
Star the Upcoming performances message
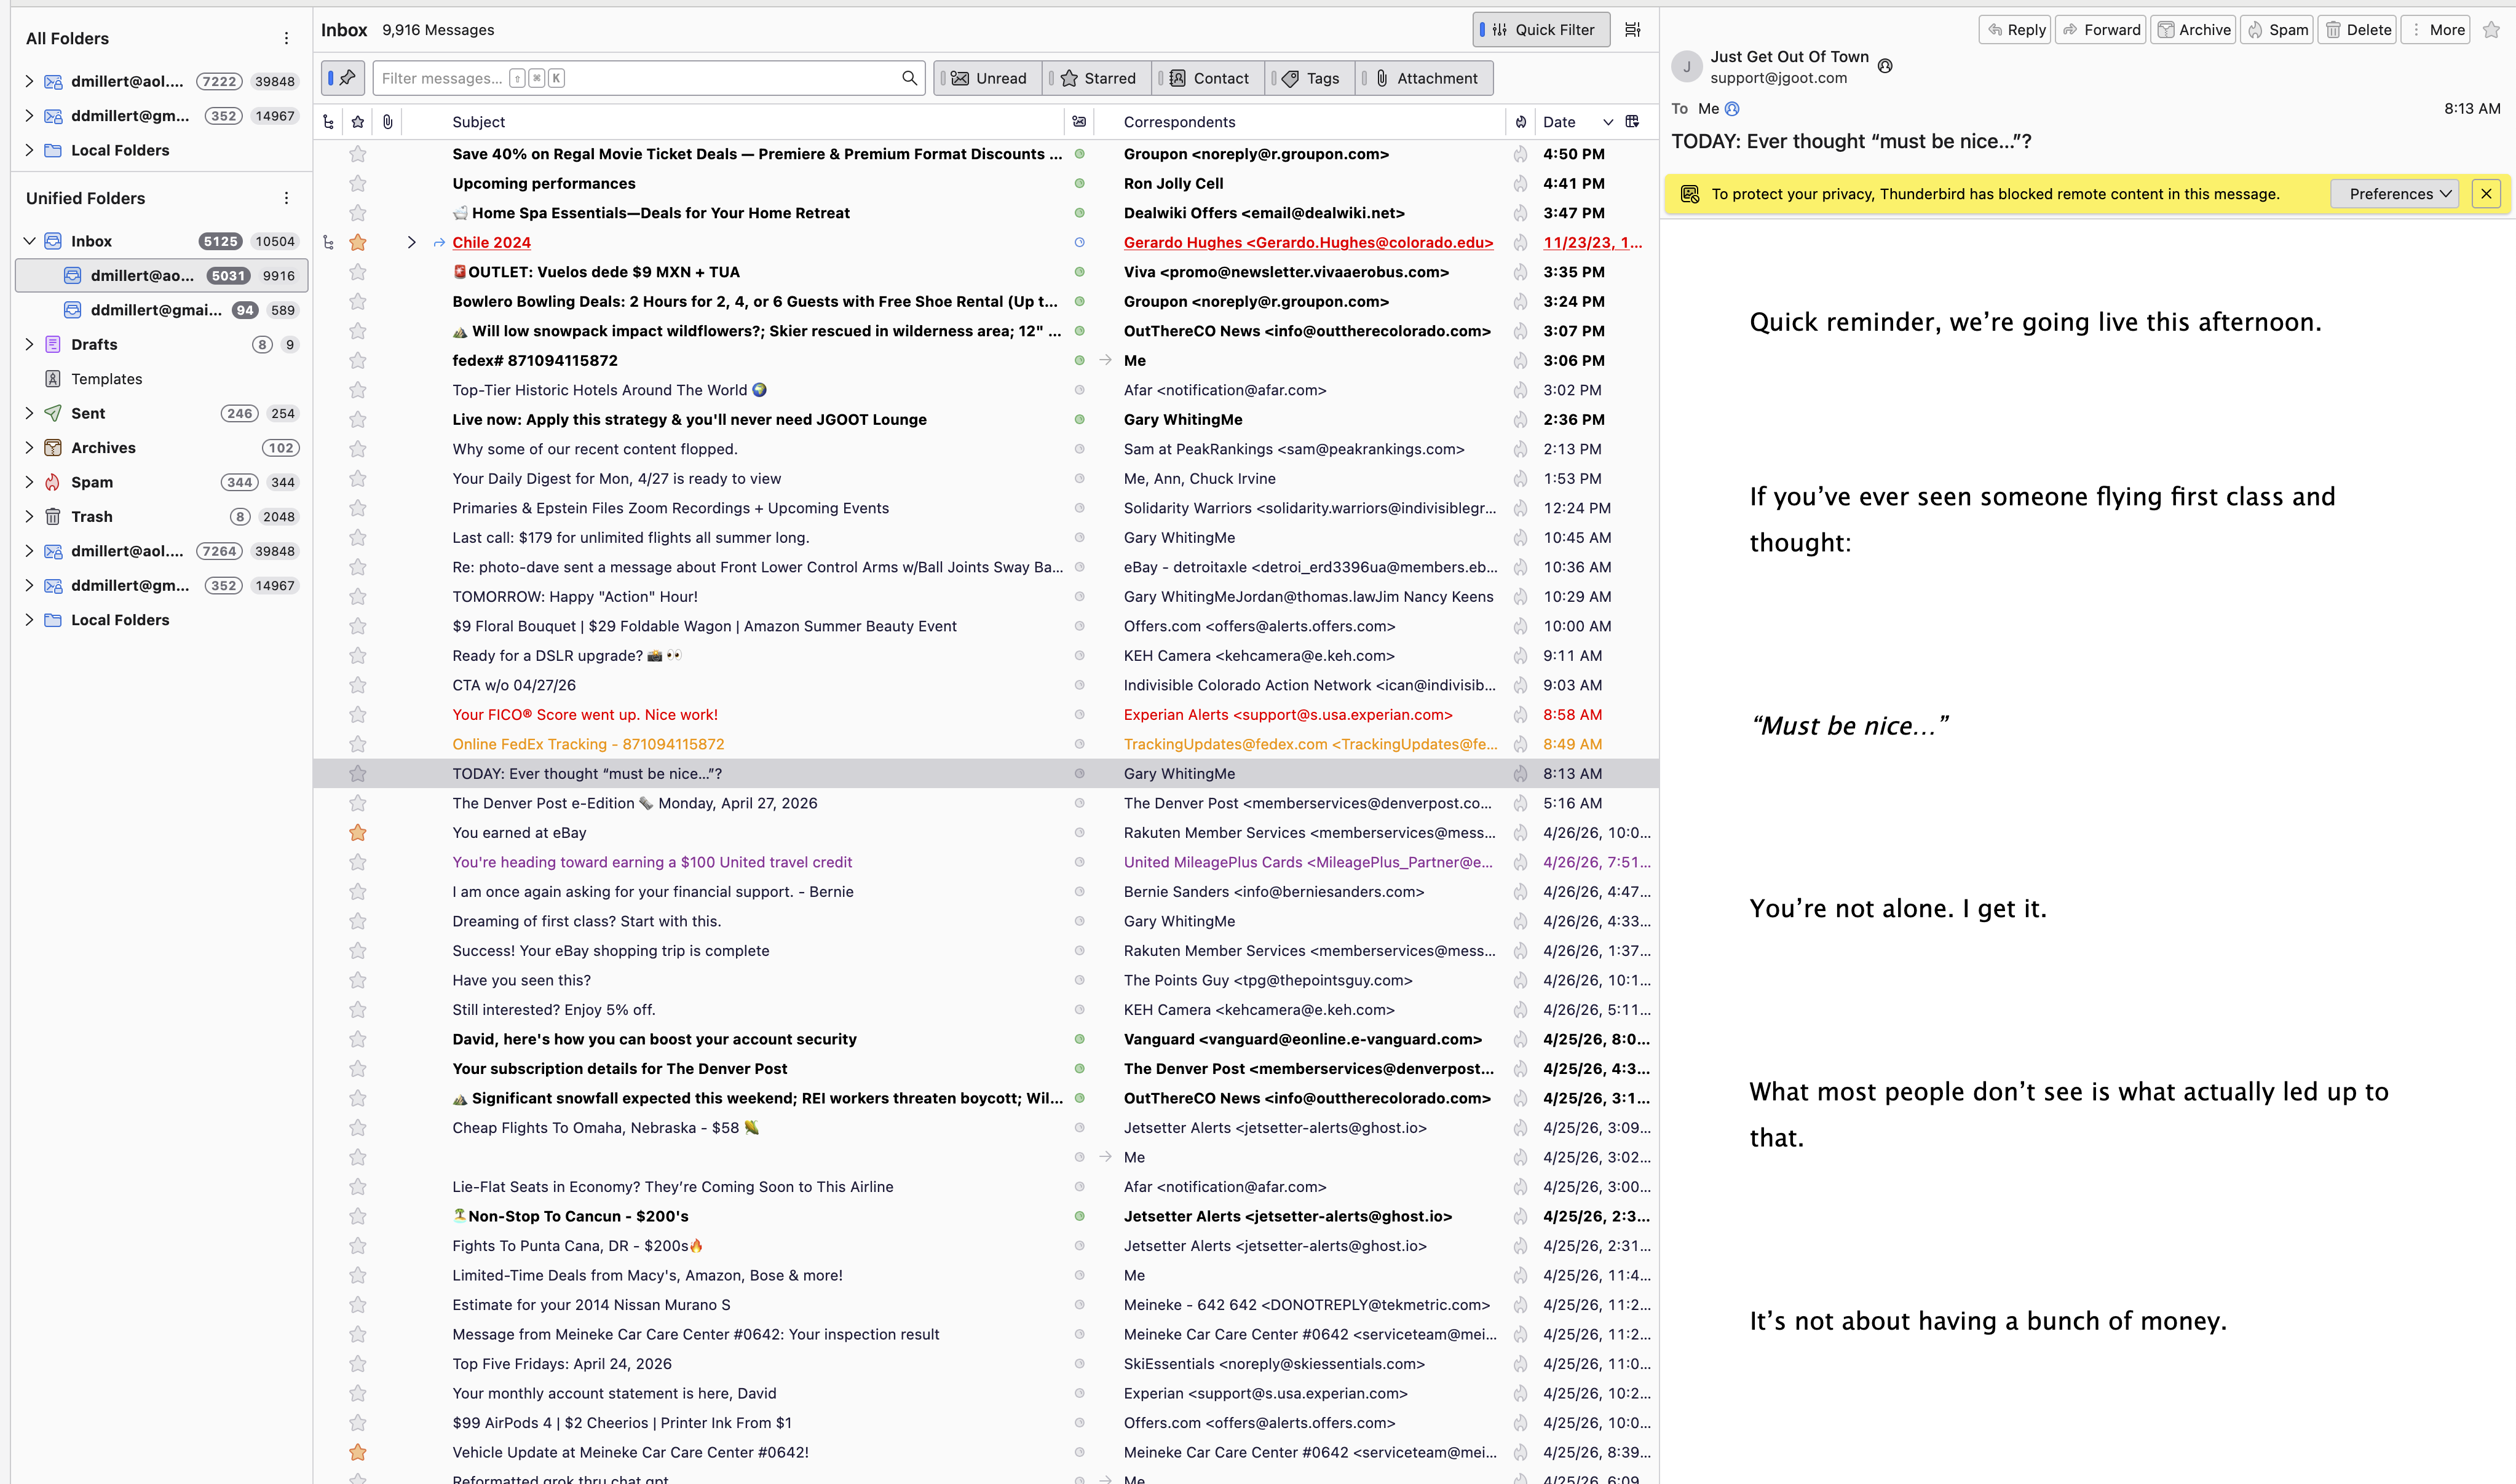click(x=358, y=184)
